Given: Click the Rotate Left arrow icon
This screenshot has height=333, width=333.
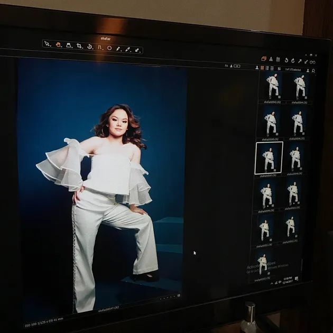Looking at the screenshot, I should click(x=286, y=60).
